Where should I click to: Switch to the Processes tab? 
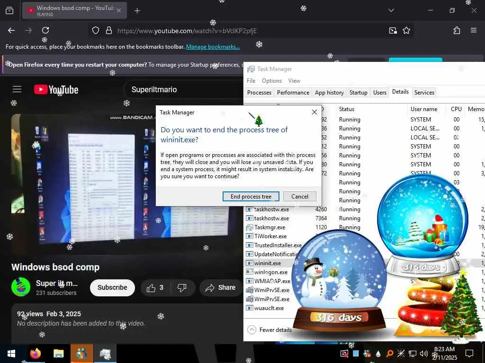pos(259,92)
